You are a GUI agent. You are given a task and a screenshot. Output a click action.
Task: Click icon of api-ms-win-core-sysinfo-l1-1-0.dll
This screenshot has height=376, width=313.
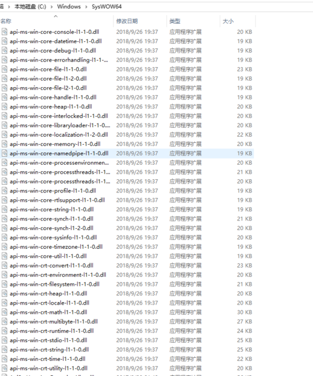(4, 238)
